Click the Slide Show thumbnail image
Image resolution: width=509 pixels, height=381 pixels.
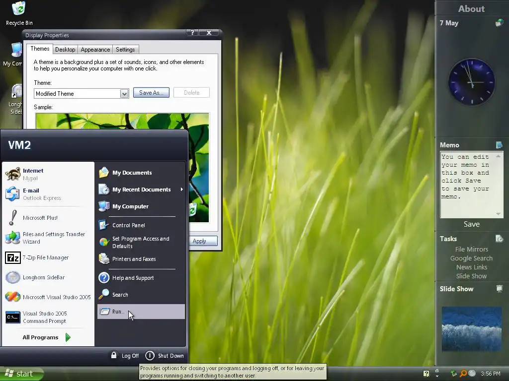[x=472, y=329]
